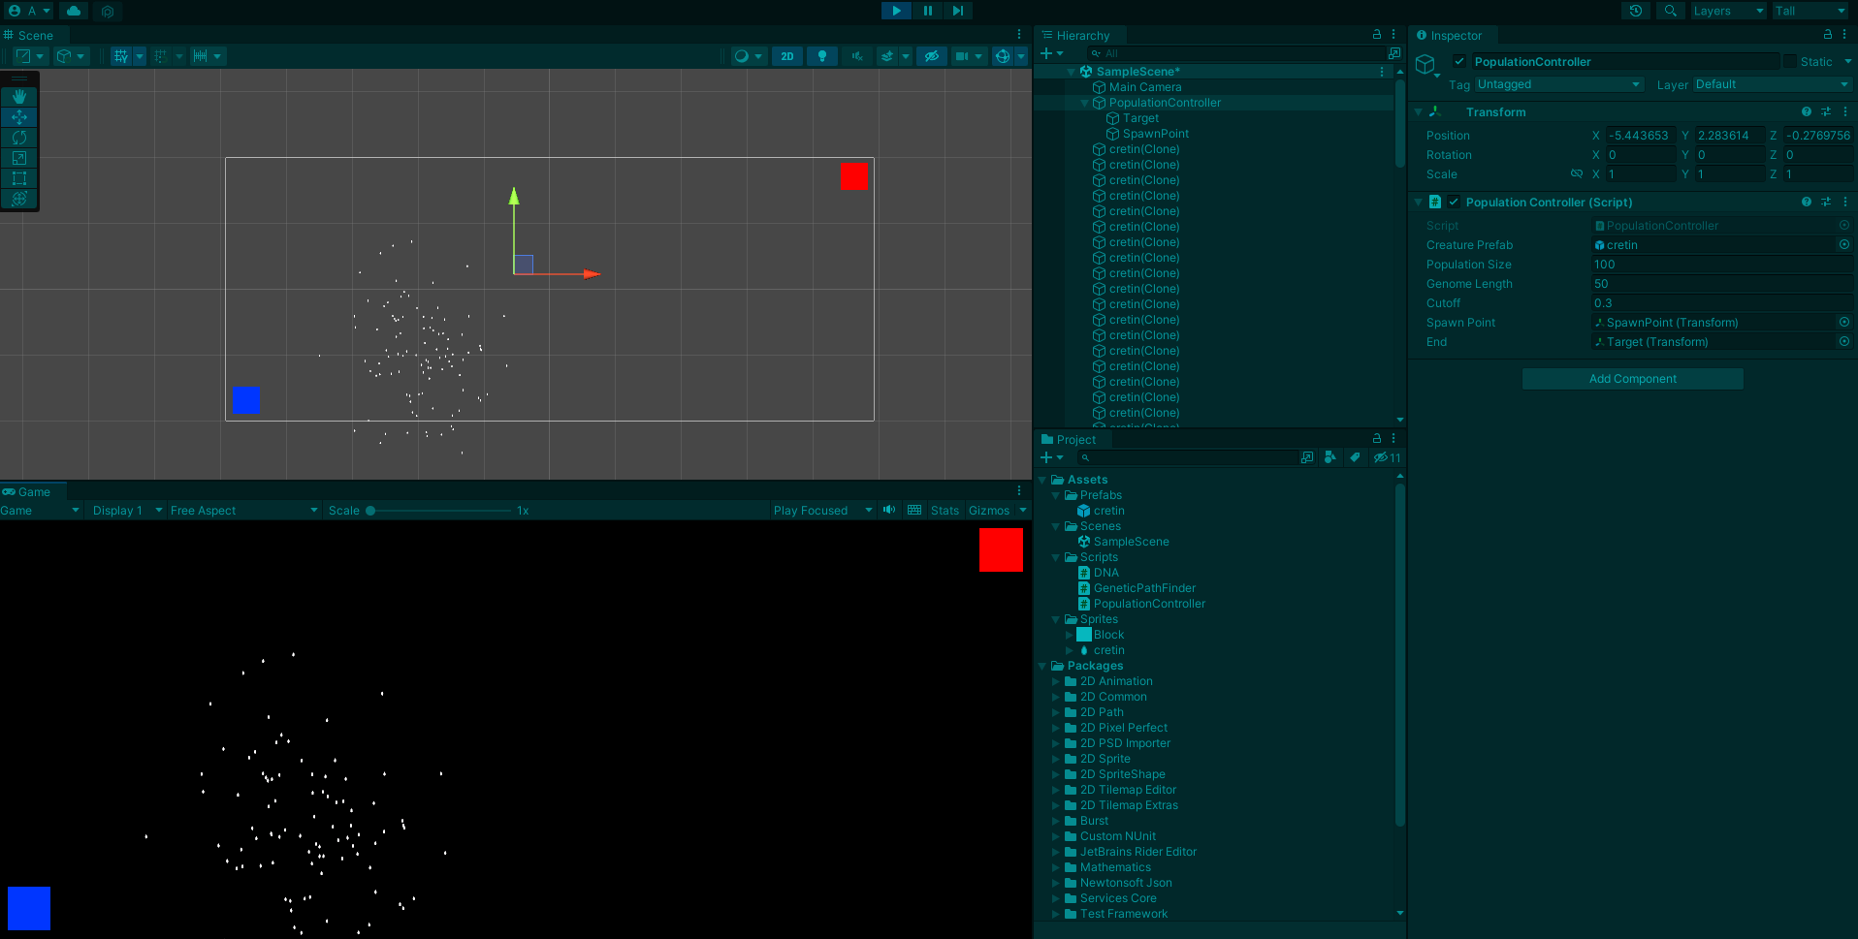Enable the Static checkbox
This screenshot has height=939, width=1858.
(x=1790, y=61)
